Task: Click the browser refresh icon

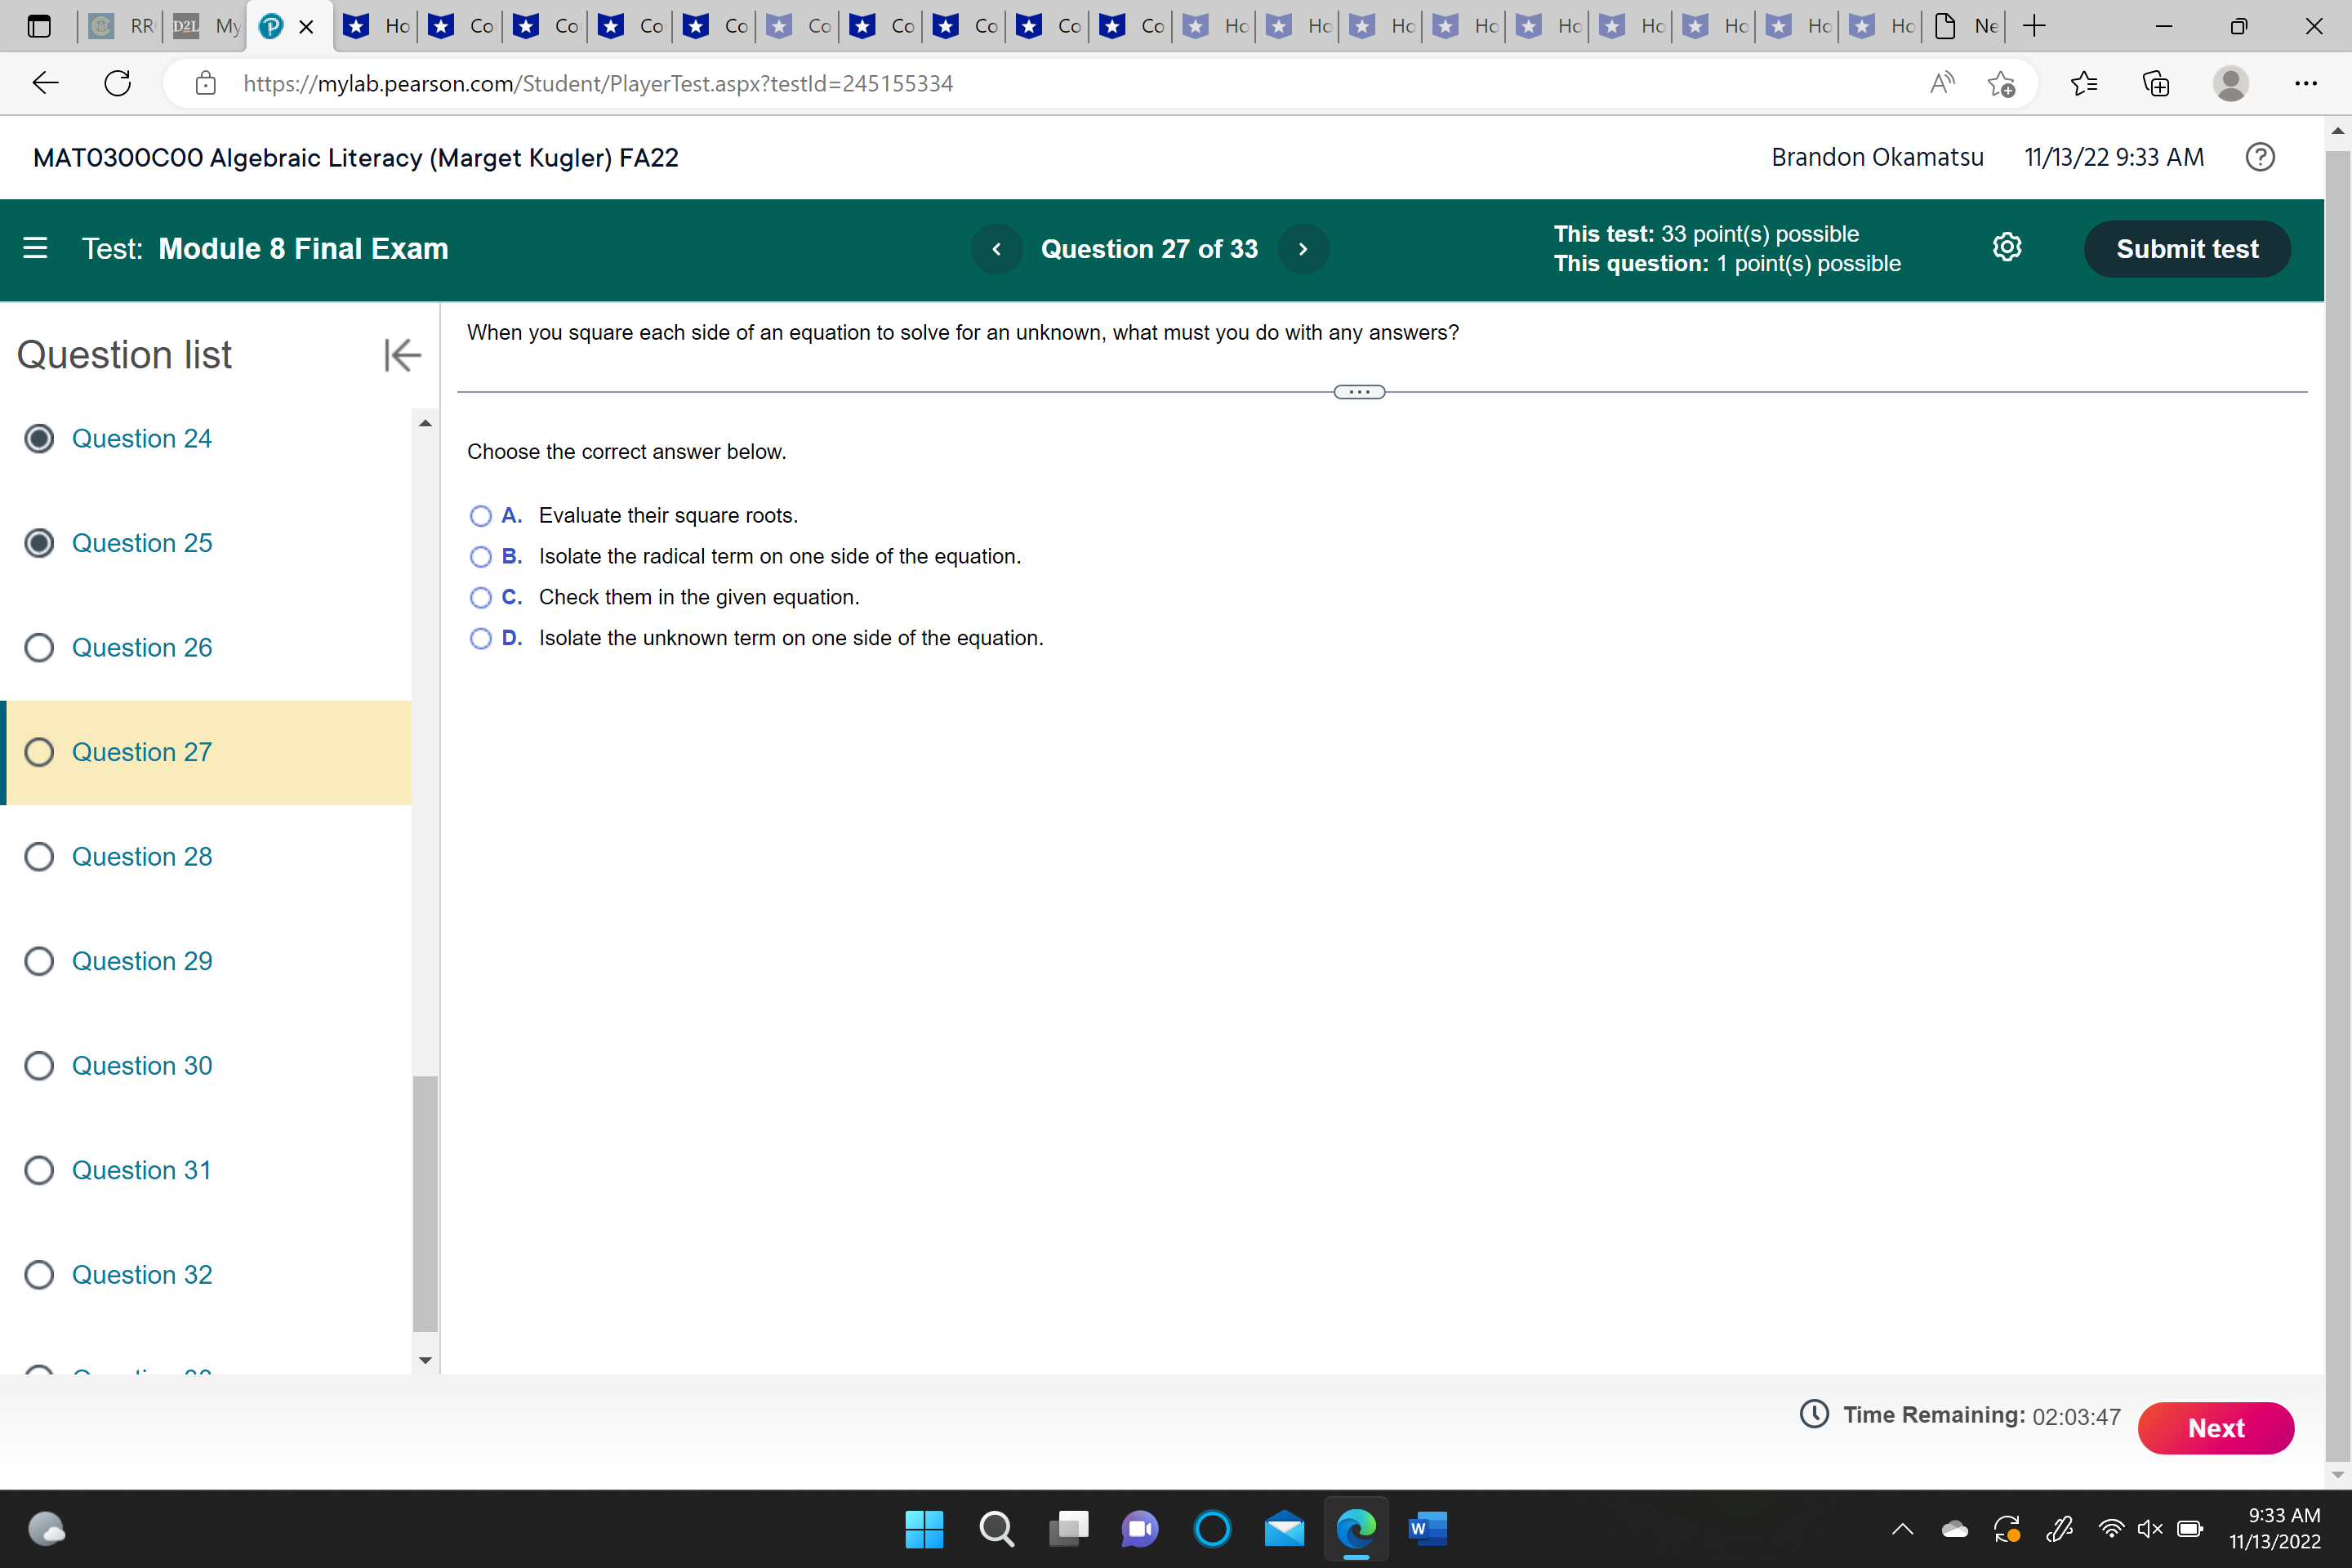Action: coord(118,83)
